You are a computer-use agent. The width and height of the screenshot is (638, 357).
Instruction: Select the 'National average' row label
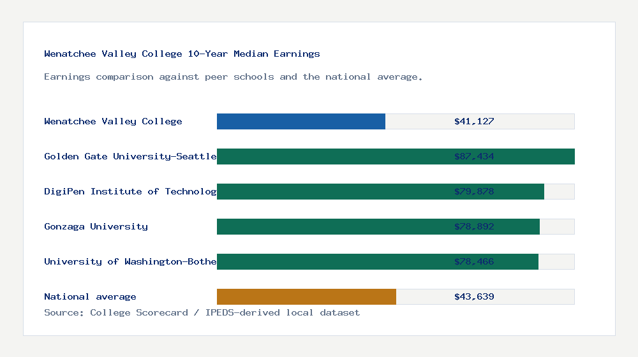click(90, 297)
